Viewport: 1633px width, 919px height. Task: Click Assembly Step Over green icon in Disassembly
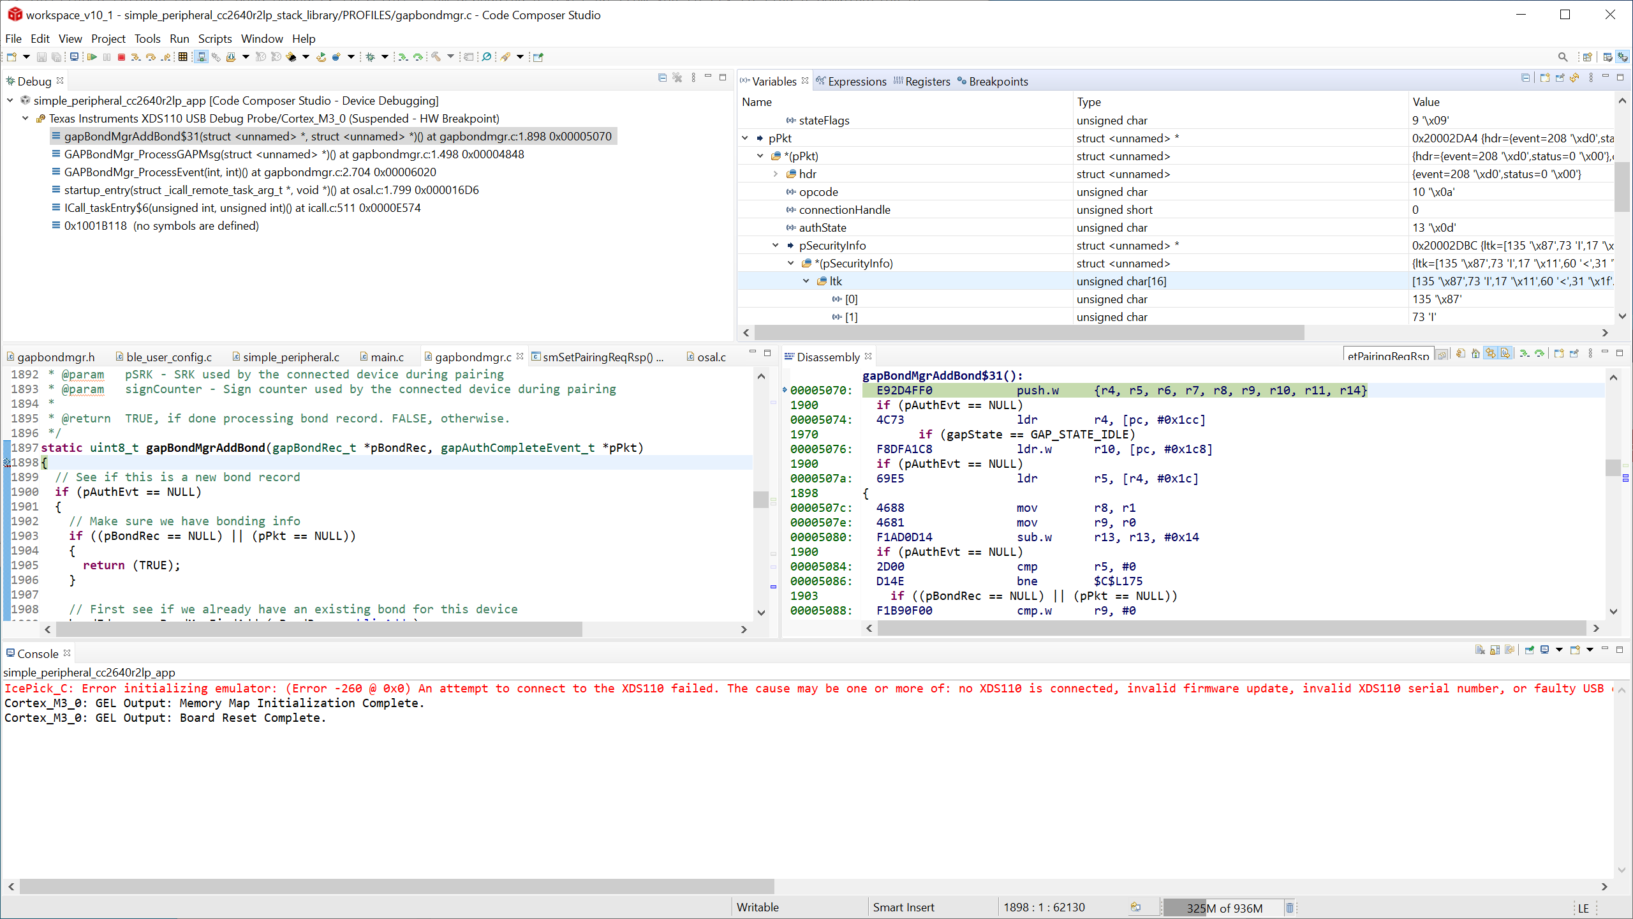(1540, 353)
